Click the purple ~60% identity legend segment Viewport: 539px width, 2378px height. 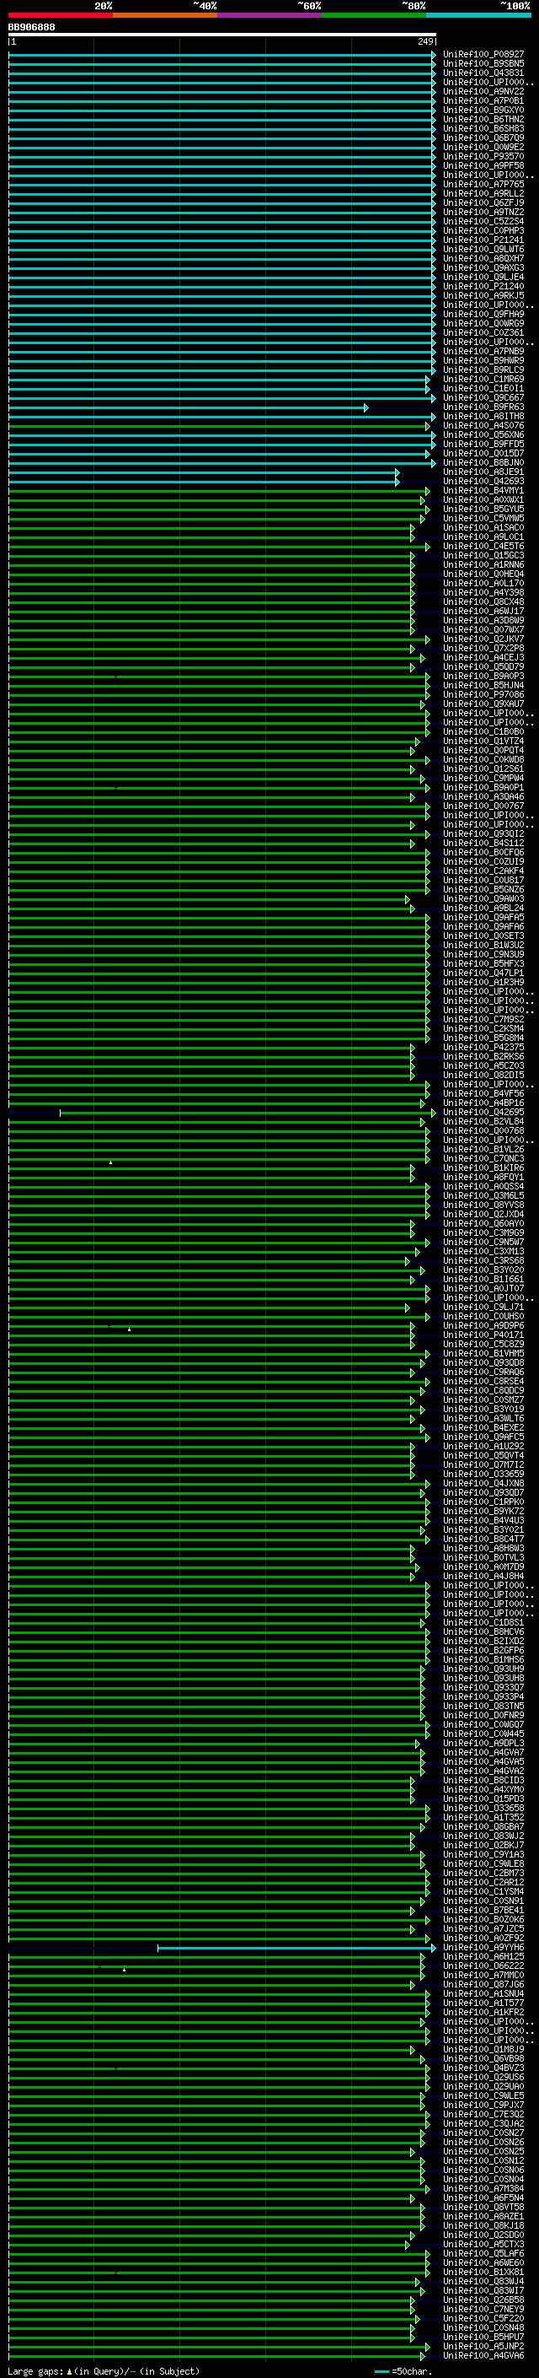[x=270, y=15]
